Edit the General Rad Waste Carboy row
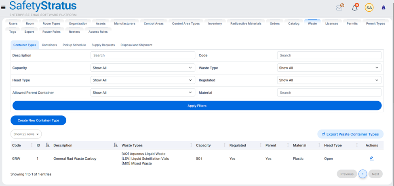The image size is (394, 186). click(372, 159)
